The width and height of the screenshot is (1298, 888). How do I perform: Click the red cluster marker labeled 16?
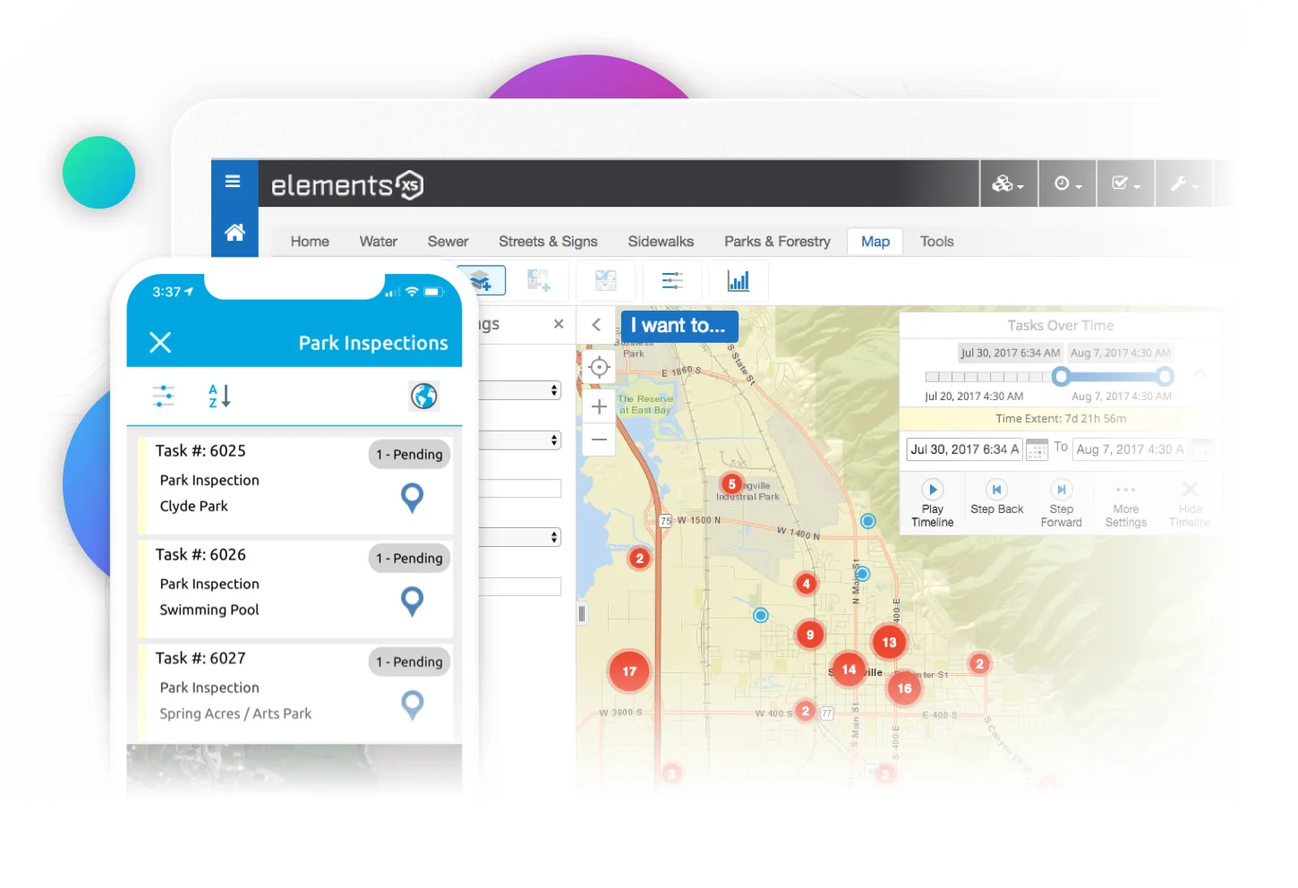point(904,688)
